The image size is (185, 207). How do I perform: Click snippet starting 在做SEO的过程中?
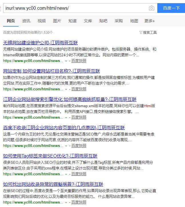[x=80, y=194]
